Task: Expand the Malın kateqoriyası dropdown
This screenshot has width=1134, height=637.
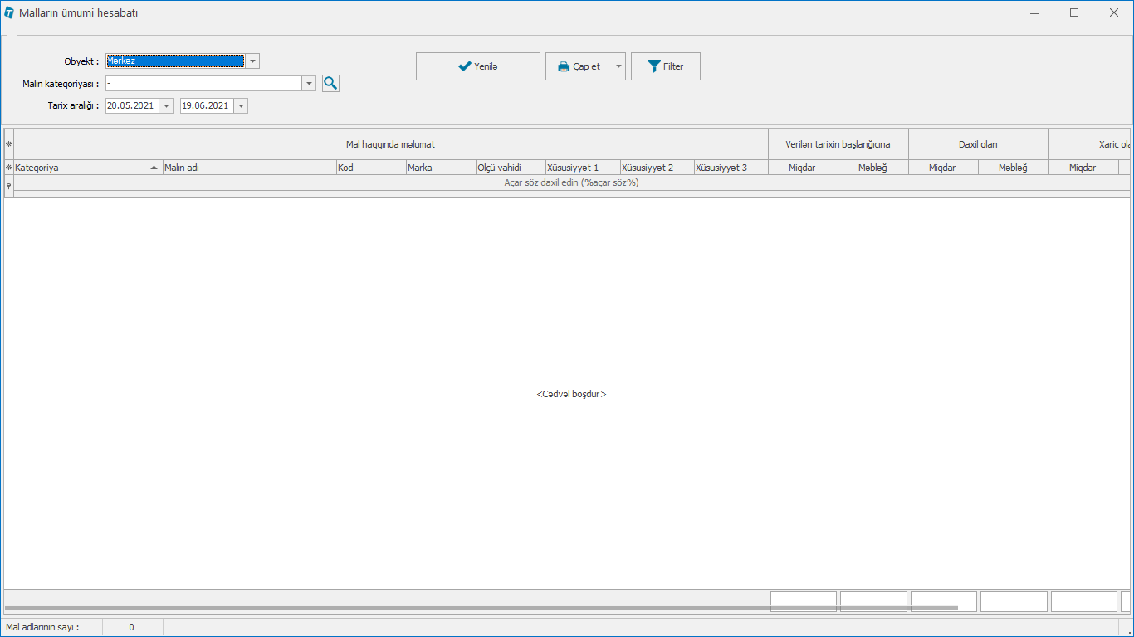Action: [x=309, y=83]
